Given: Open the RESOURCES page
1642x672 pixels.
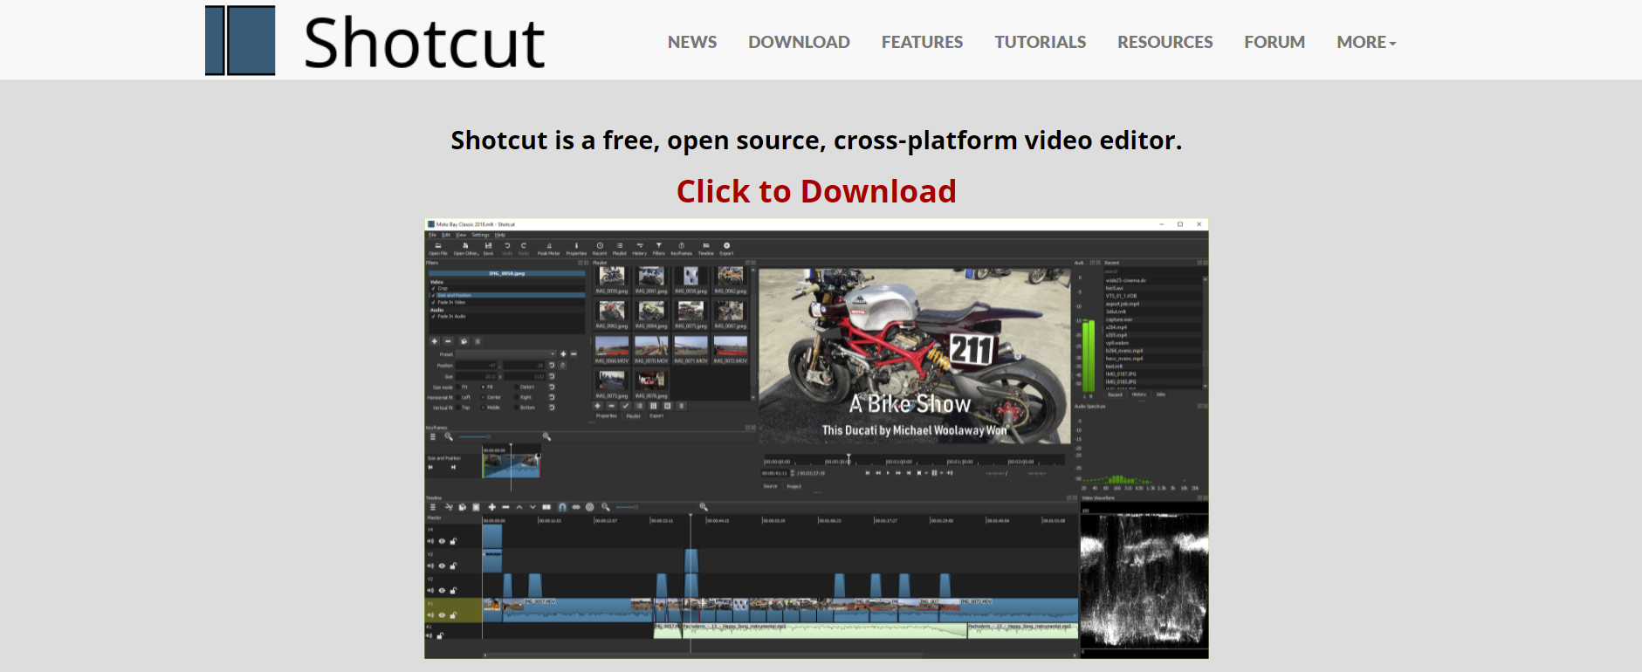Looking at the screenshot, I should coord(1165,42).
